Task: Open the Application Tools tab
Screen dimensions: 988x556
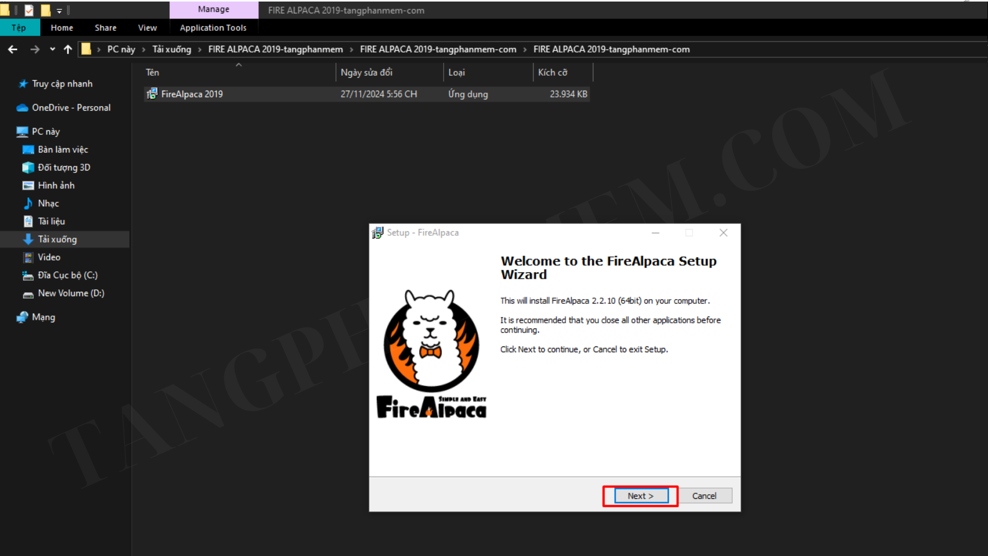Action: click(x=213, y=28)
